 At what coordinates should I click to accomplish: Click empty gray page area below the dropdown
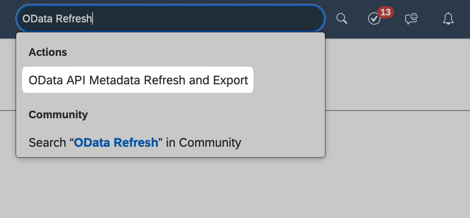[232, 189]
